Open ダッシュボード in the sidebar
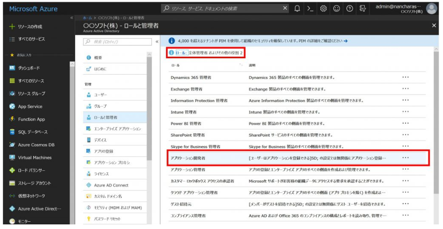This screenshot has height=229, width=443. [x=29, y=68]
